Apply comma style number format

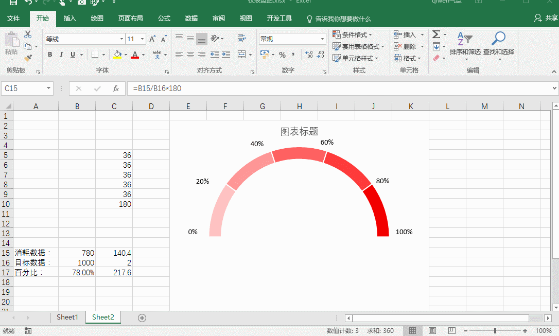293,55
